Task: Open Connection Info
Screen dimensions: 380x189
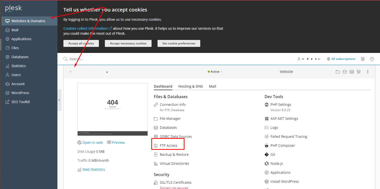Action: tap(173, 105)
